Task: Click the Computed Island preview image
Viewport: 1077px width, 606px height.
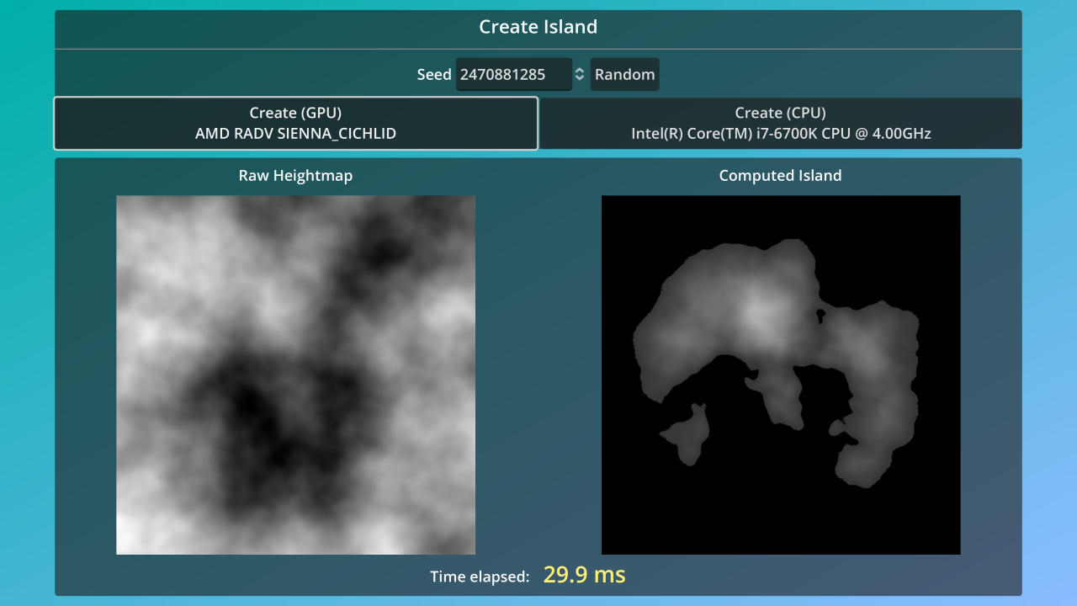Action: pyautogui.click(x=781, y=374)
